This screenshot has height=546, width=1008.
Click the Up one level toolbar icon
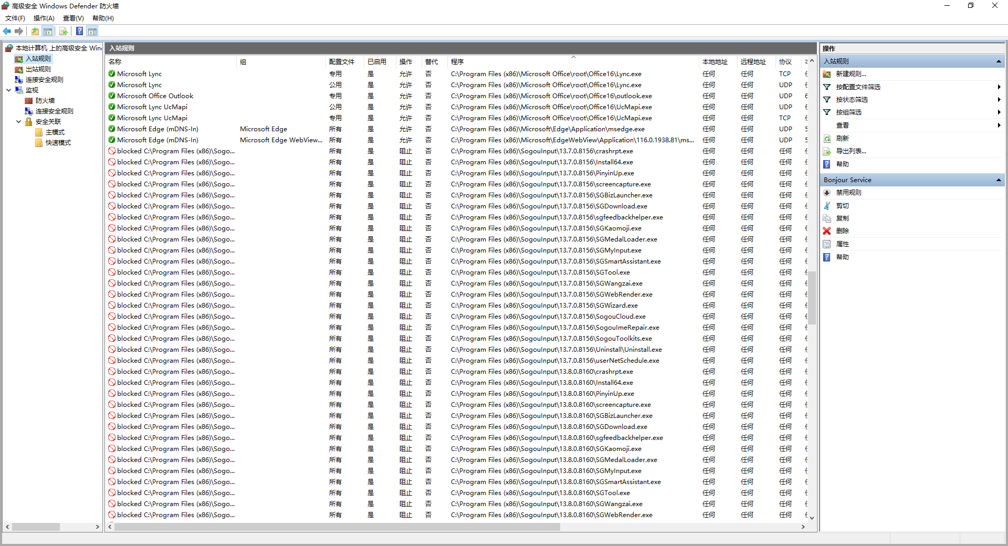click(35, 31)
